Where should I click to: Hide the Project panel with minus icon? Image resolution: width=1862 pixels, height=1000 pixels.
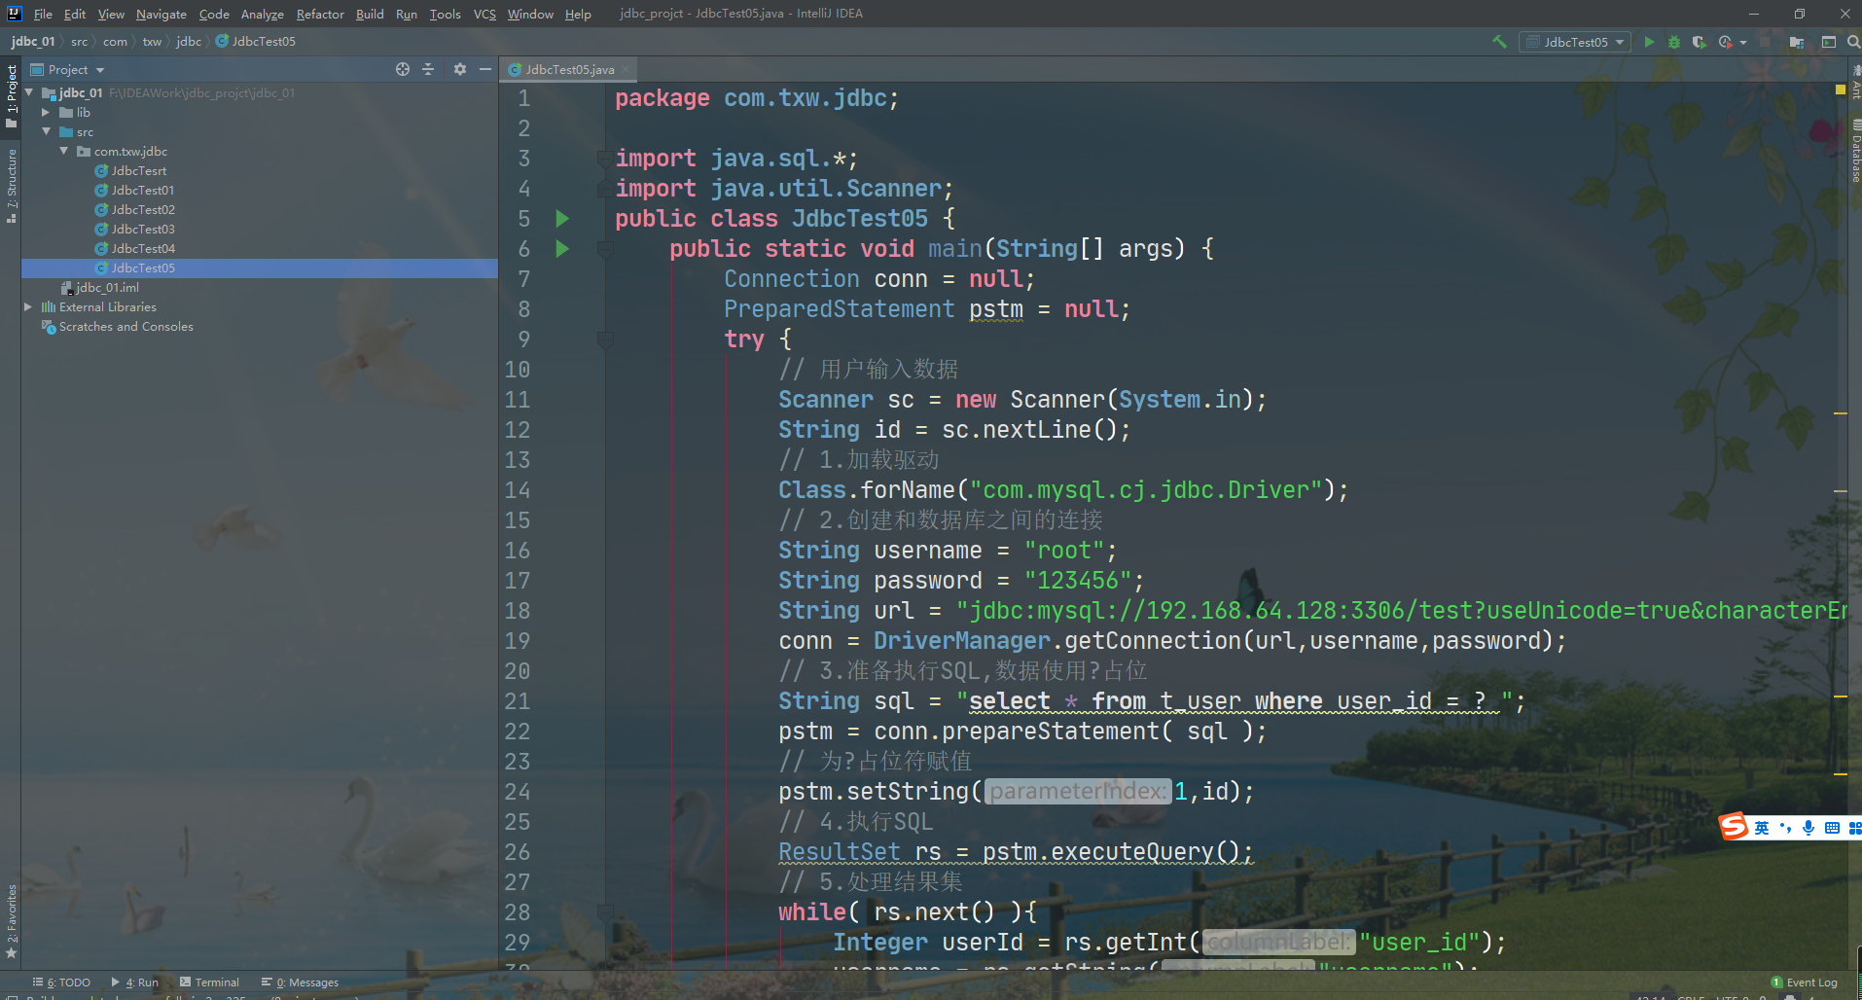tap(485, 69)
